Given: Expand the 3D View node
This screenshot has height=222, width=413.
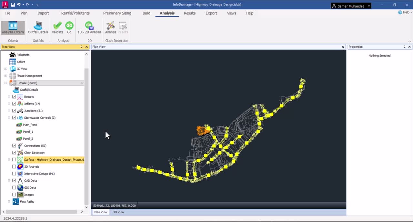Looking at the screenshot, I should click(x=5, y=69).
